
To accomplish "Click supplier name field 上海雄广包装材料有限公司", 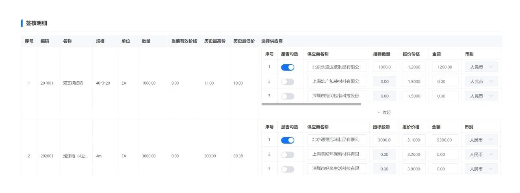I will (336, 82).
